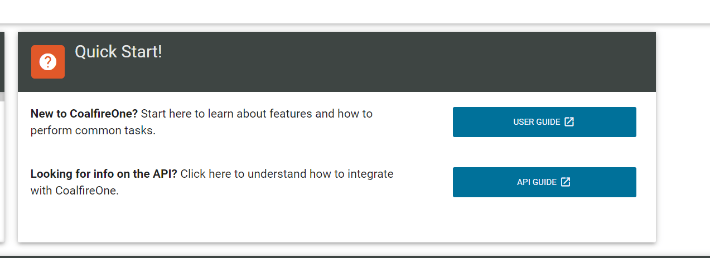Open the USER GUIDE button
The image size is (710, 258).
point(544,122)
